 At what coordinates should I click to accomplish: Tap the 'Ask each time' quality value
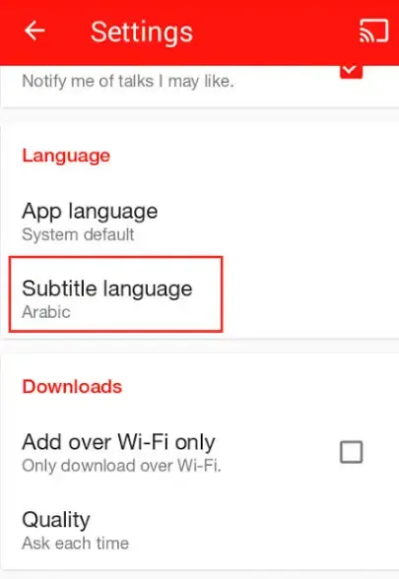[x=75, y=544]
